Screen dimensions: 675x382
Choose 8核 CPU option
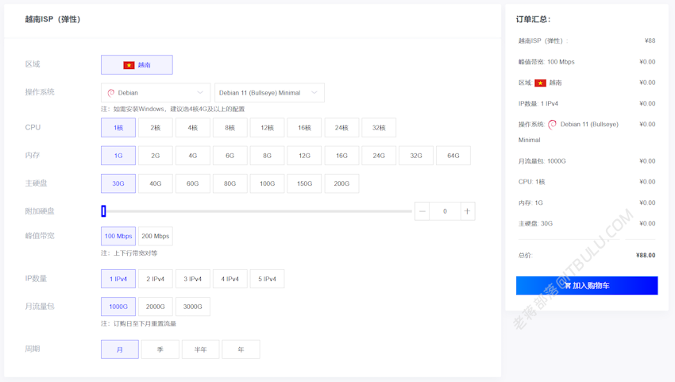pos(229,128)
